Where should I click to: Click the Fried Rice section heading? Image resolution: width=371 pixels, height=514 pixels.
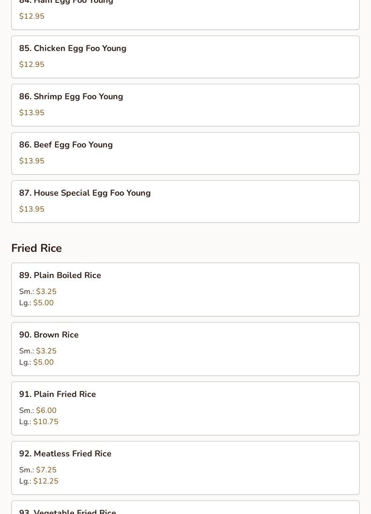[37, 248]
